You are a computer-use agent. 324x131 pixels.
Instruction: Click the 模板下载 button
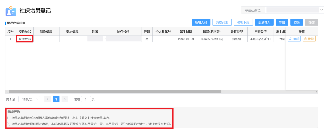pyautogui.click(x=243, y=22)
